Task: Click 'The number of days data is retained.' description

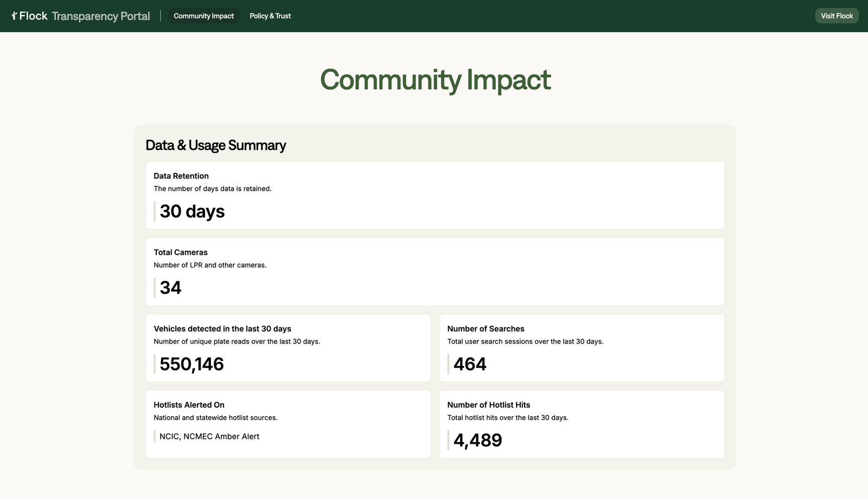Action: 213,189
